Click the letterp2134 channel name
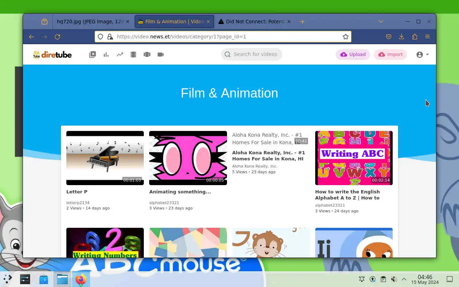The image size is (459, 287). [x=78, y=203]
